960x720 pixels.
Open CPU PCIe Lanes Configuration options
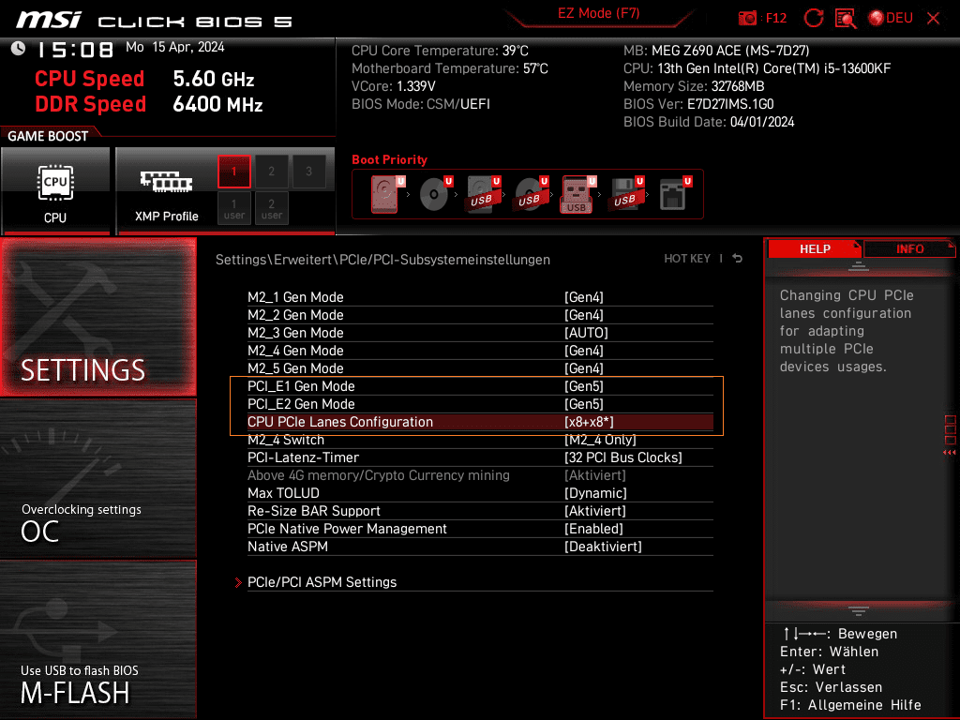tap(480, 422)
